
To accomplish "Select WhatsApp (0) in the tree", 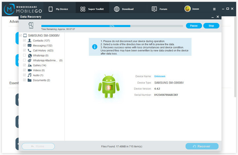I will [x=41, y=56].
